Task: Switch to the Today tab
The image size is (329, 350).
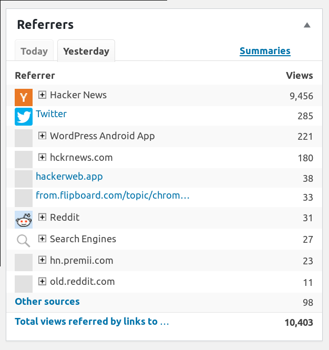Action: (x=34, y=52)
